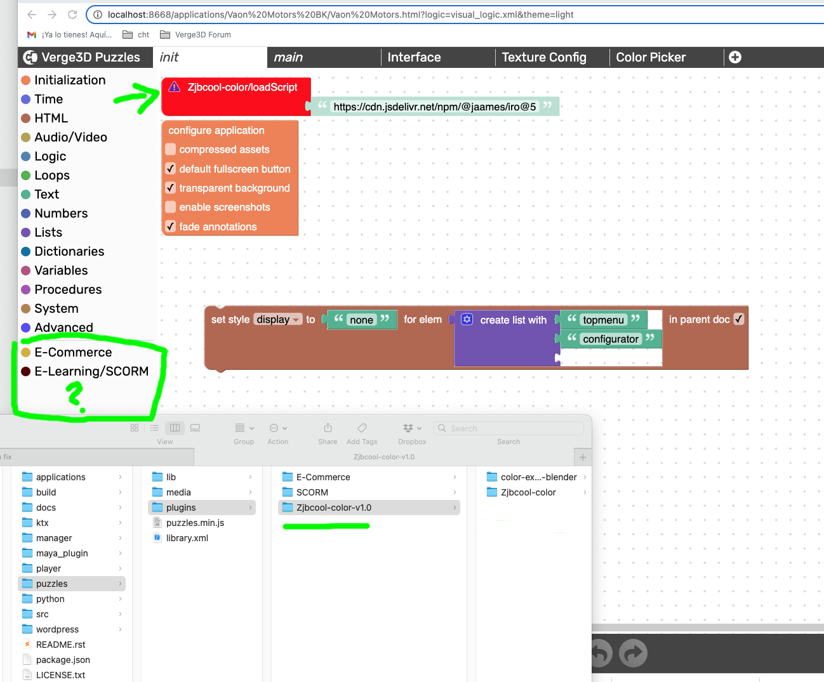Edit the configurator text block
Viewport: 824px width, 682px height.
[x=611, y=339]
